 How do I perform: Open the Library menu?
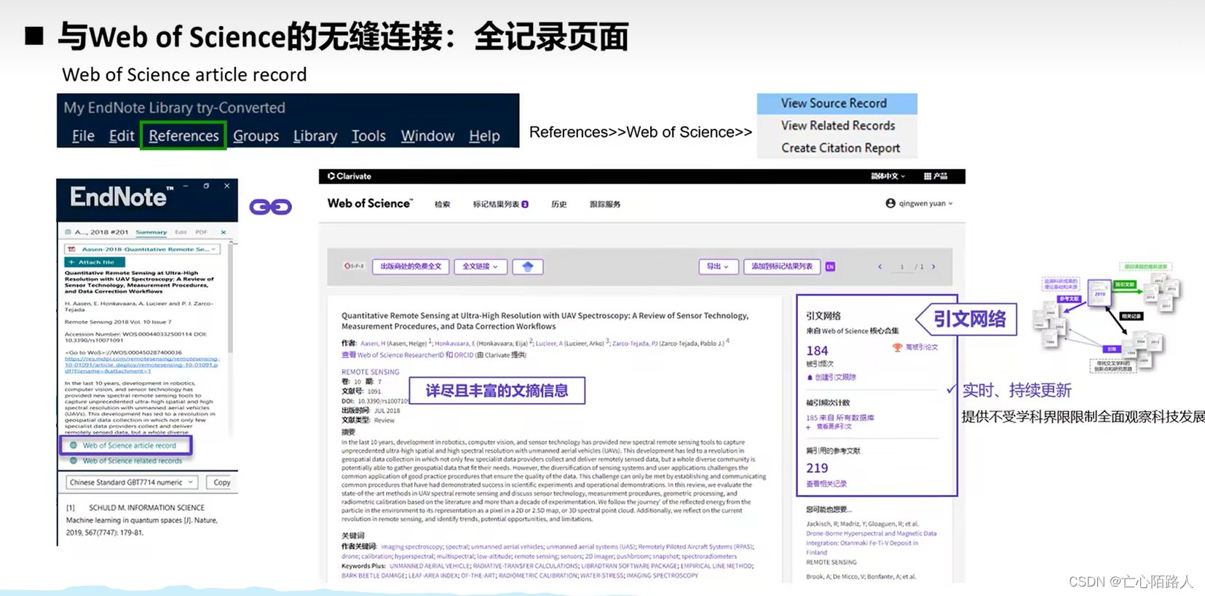[315, 136]
